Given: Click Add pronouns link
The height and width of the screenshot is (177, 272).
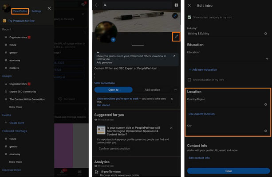Looking at the screenshot, I should 104,62.
